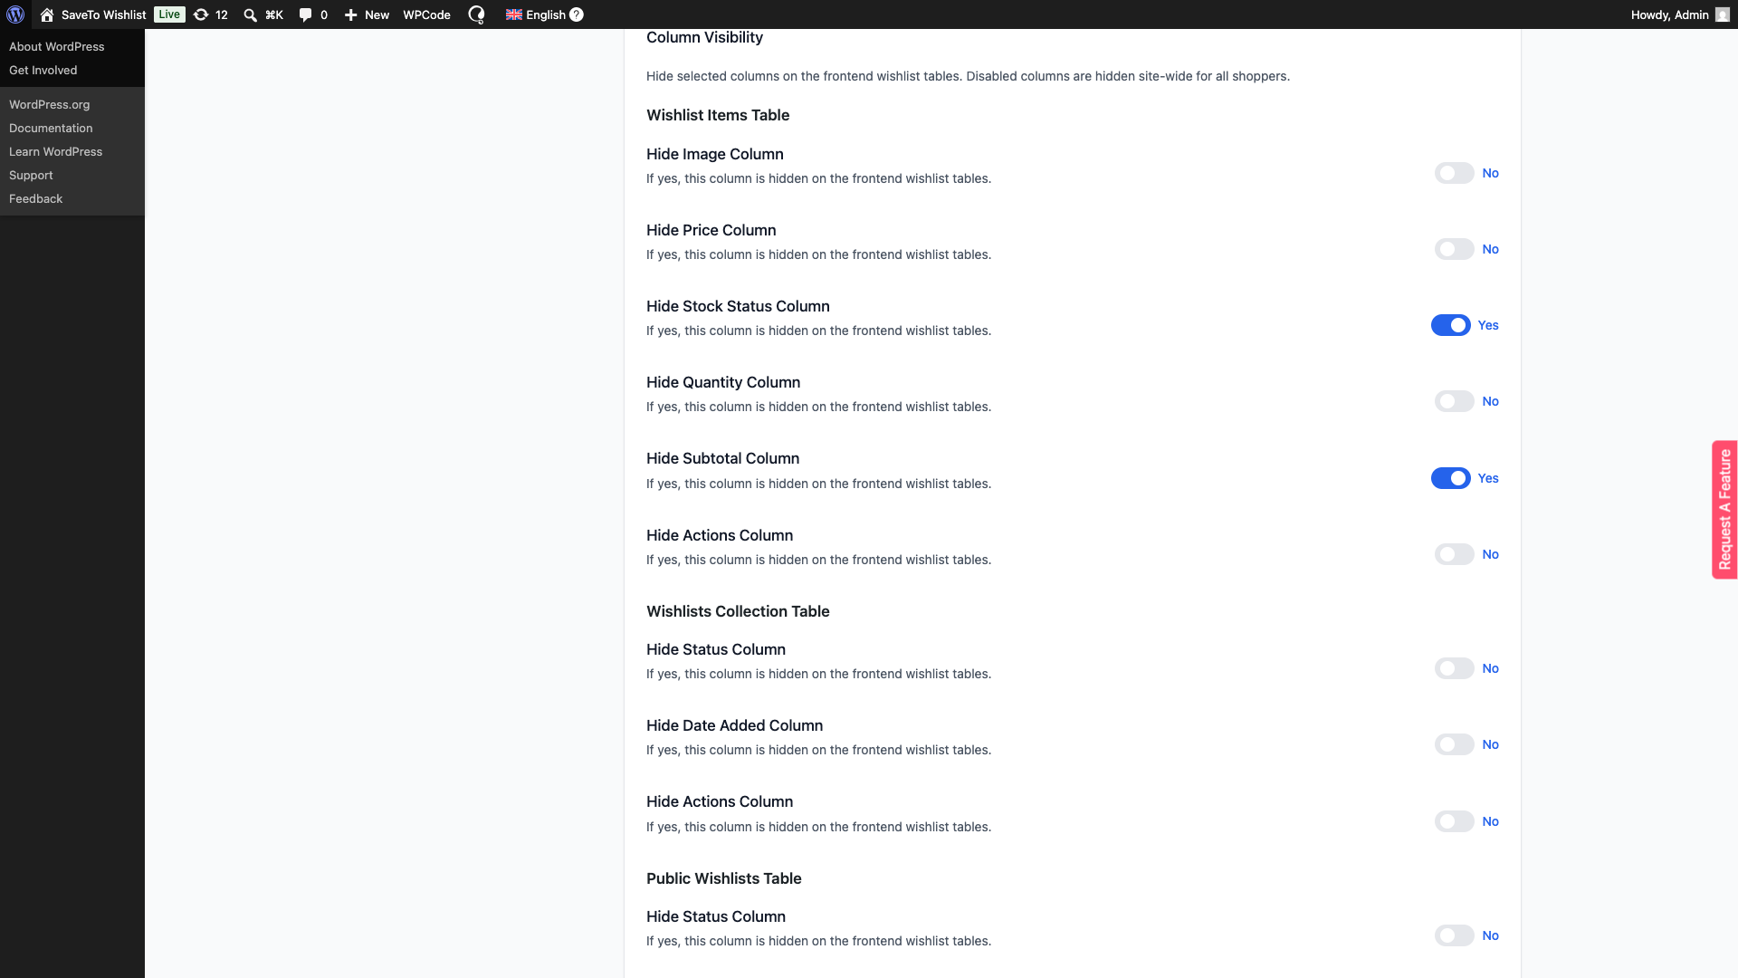Image resolution: width=1738 pixels, height=978 pixels.
Task: Toggle Collection Table Hide Status Column switch
Action: (1455, 668)
